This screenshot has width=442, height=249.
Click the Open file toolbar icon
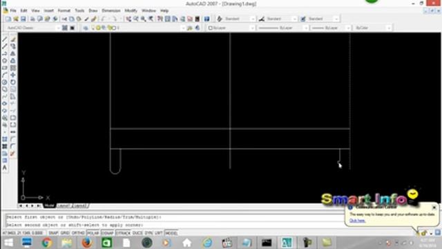coord(16,19)
